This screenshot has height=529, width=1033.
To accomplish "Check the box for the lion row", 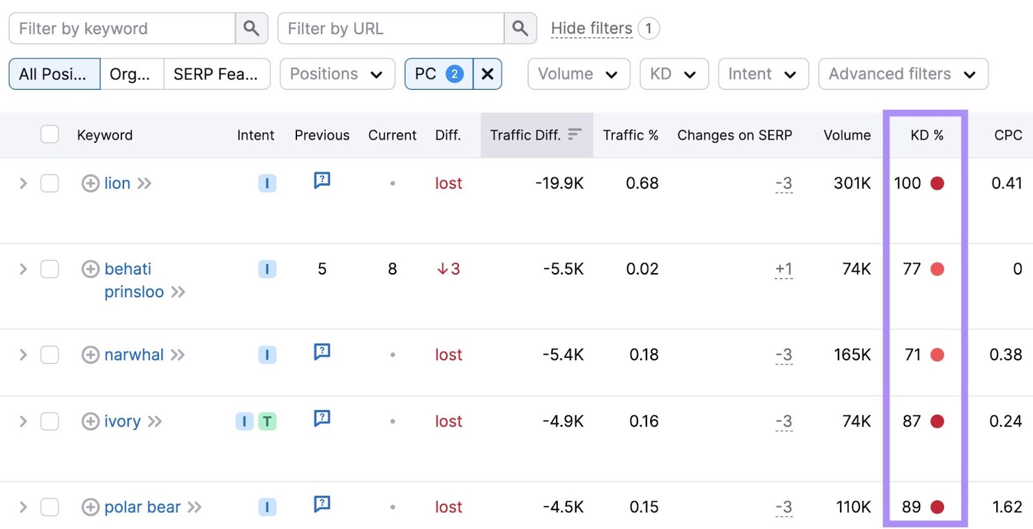I will pos(50,183).
